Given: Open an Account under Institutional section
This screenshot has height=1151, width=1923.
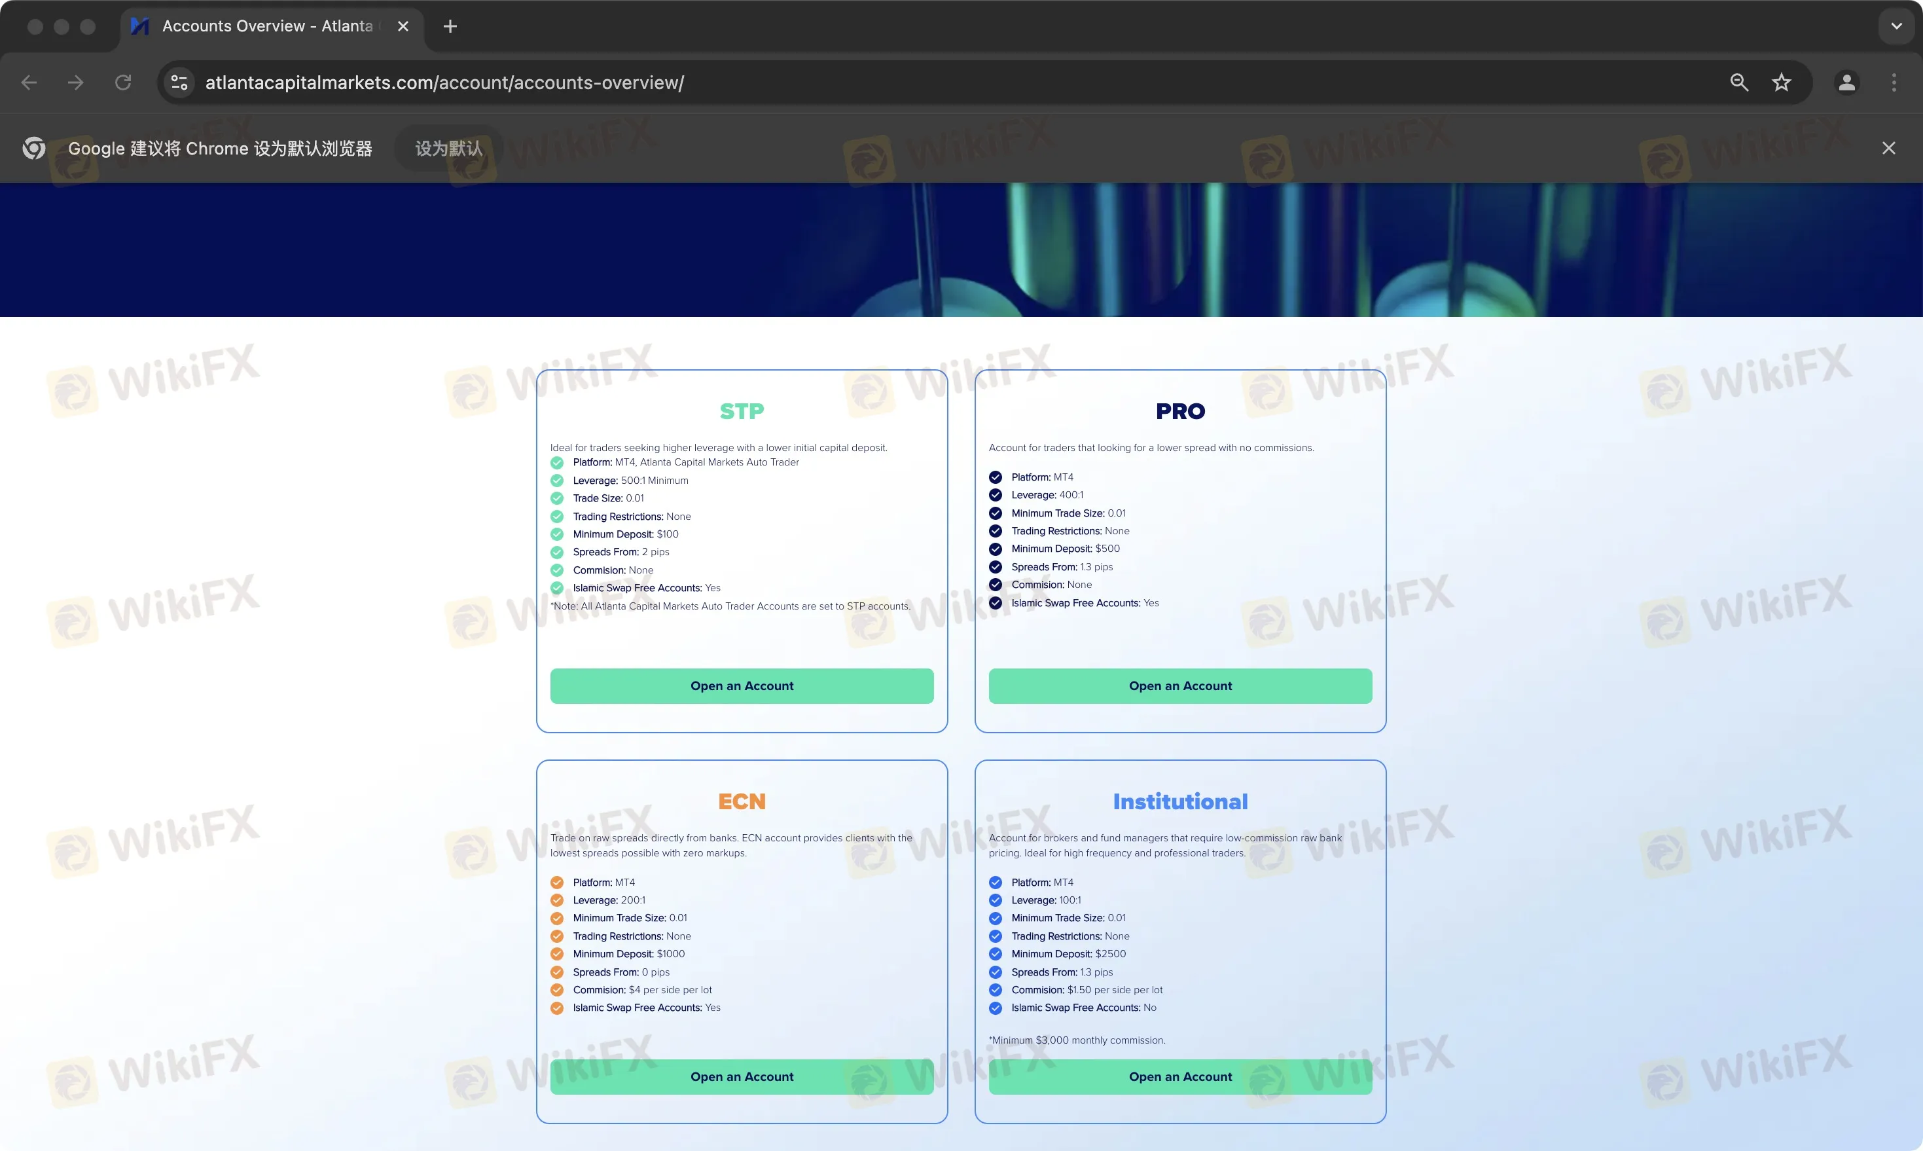Looking at the screenshot, I should [x=1179, y=1076].
